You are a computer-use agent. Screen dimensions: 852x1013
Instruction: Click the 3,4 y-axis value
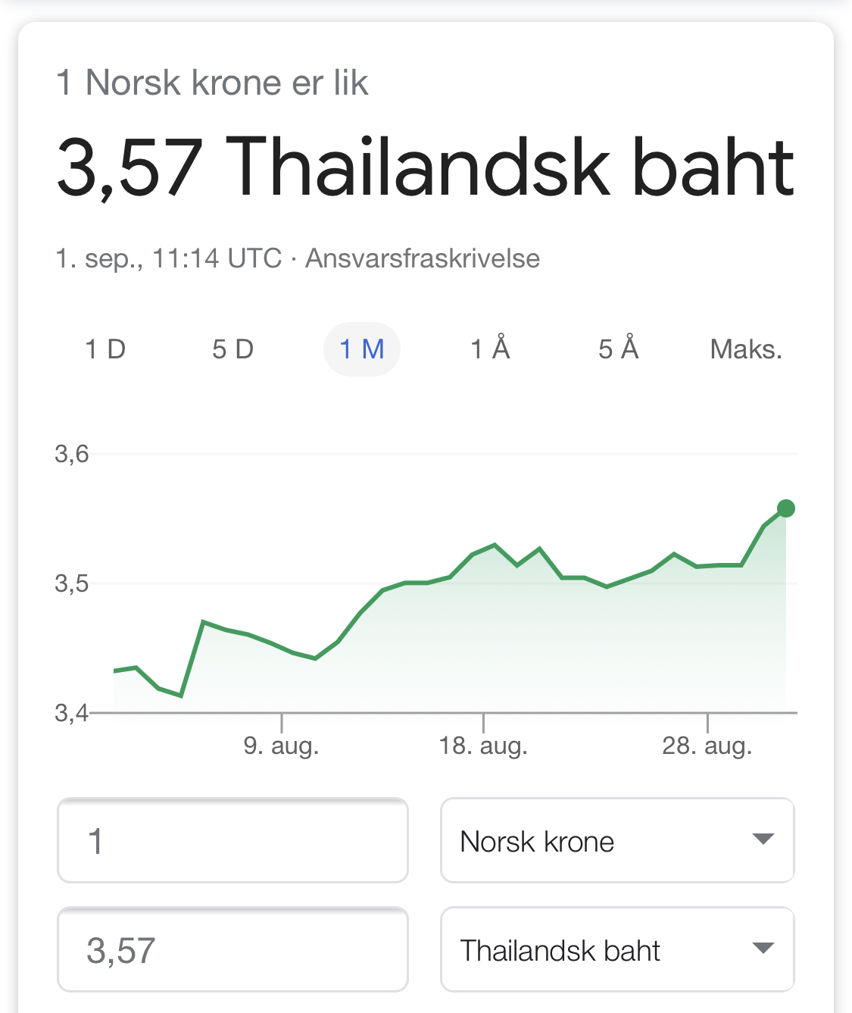tap(72, 713)
